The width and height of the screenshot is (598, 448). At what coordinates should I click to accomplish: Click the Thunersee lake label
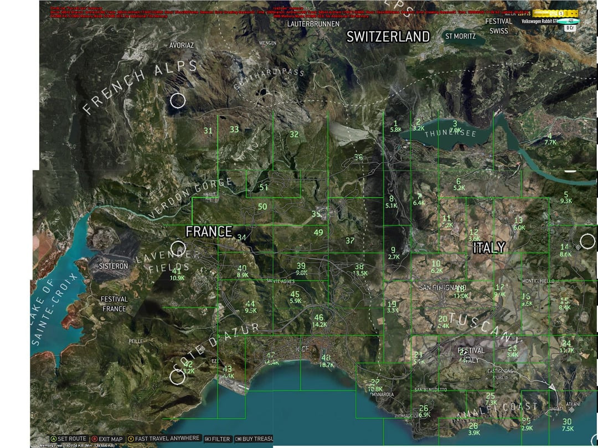[x=450, y=133]
